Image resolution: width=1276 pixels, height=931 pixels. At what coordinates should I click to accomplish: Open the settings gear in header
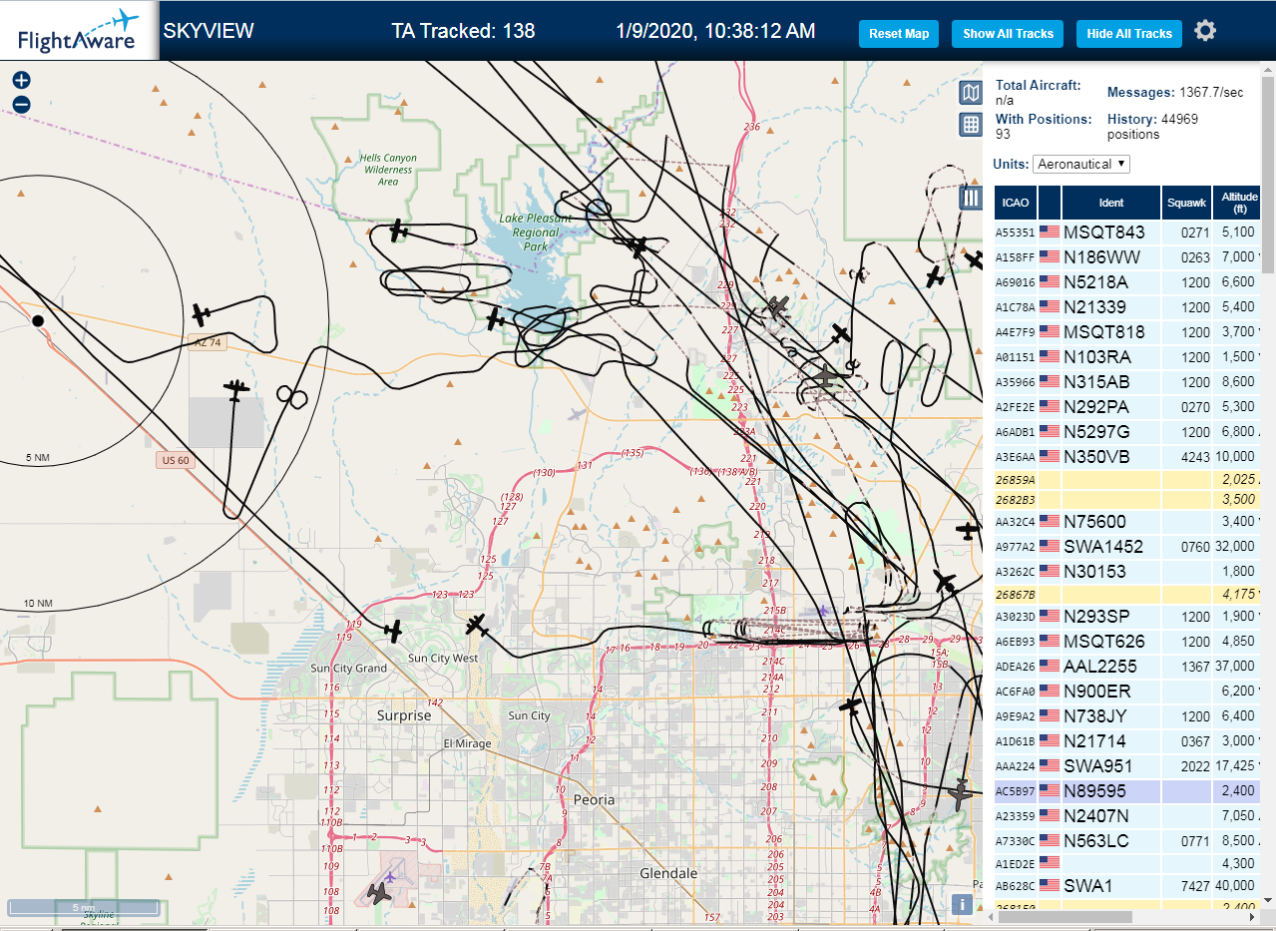click(x=1205, y=31)
